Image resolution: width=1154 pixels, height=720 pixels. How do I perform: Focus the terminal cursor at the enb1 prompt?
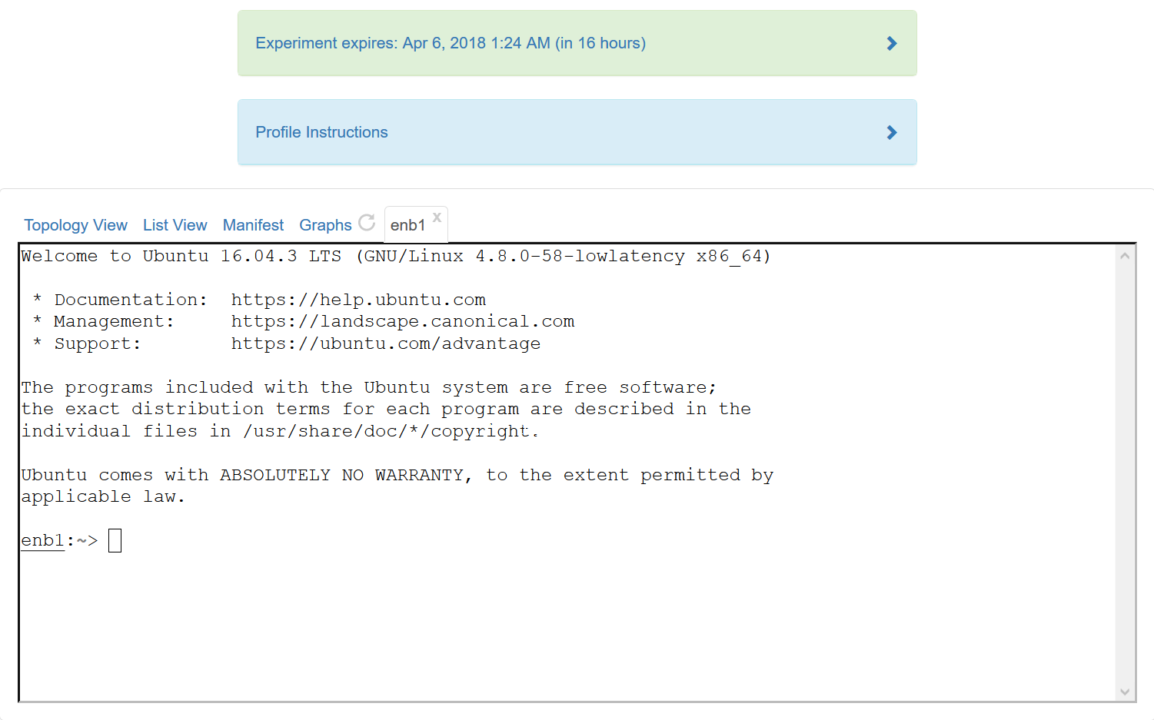click(115, 540)
